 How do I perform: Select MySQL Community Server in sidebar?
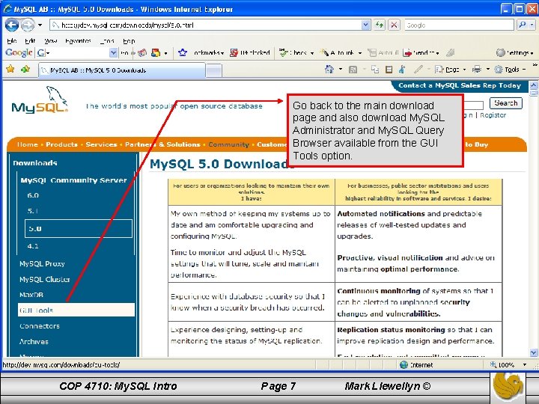73,180
